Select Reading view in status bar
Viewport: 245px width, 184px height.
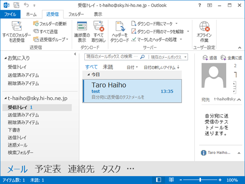[x=171, y=180]
